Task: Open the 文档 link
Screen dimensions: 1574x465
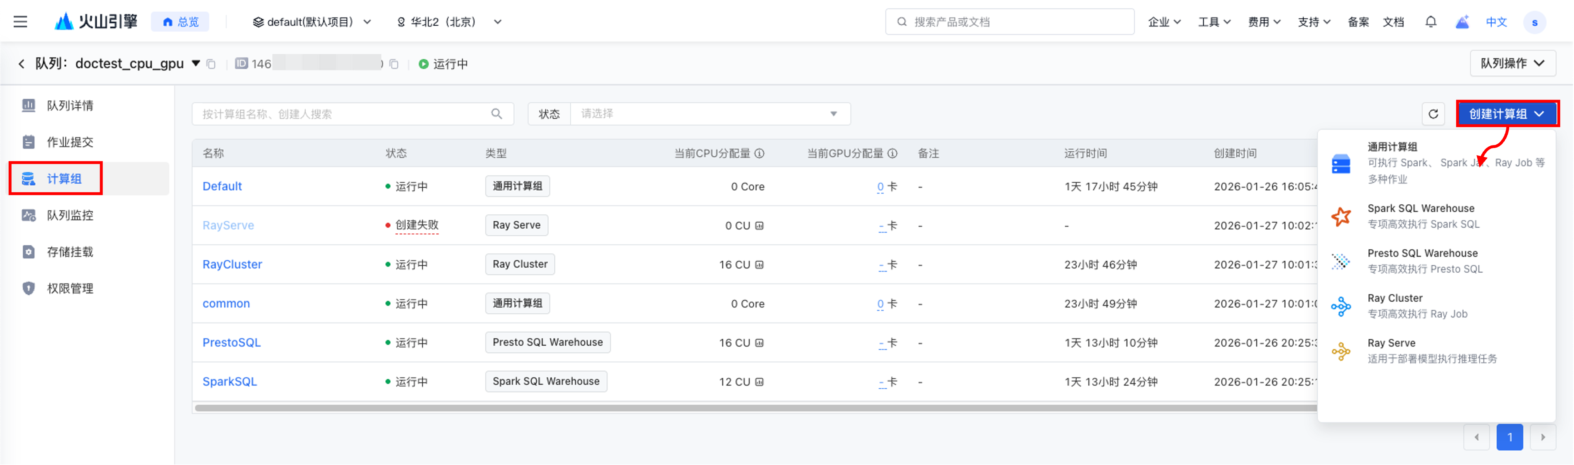Action: click(1393, 22)
